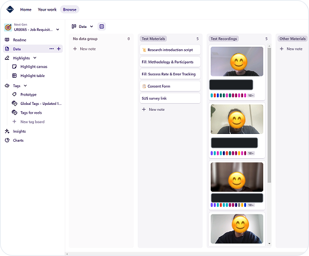Screen dimensions: 309x256
Task: Click Test Recordings vertical scrollbar
Action: (269, 115)
